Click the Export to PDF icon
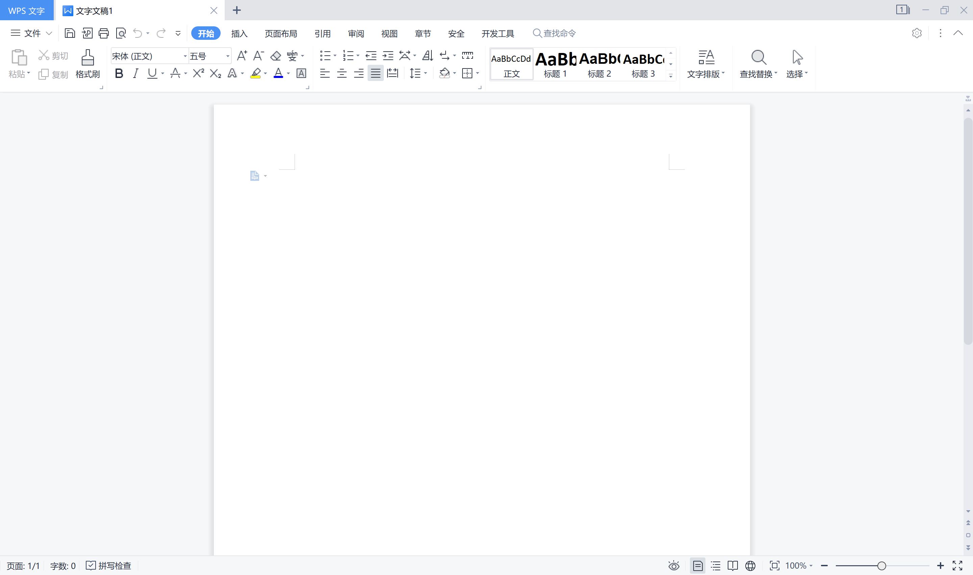 pyautogui.click(x=87, y=33)
